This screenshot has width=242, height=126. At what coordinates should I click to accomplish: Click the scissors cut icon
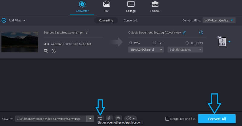(x=54, y=51)
